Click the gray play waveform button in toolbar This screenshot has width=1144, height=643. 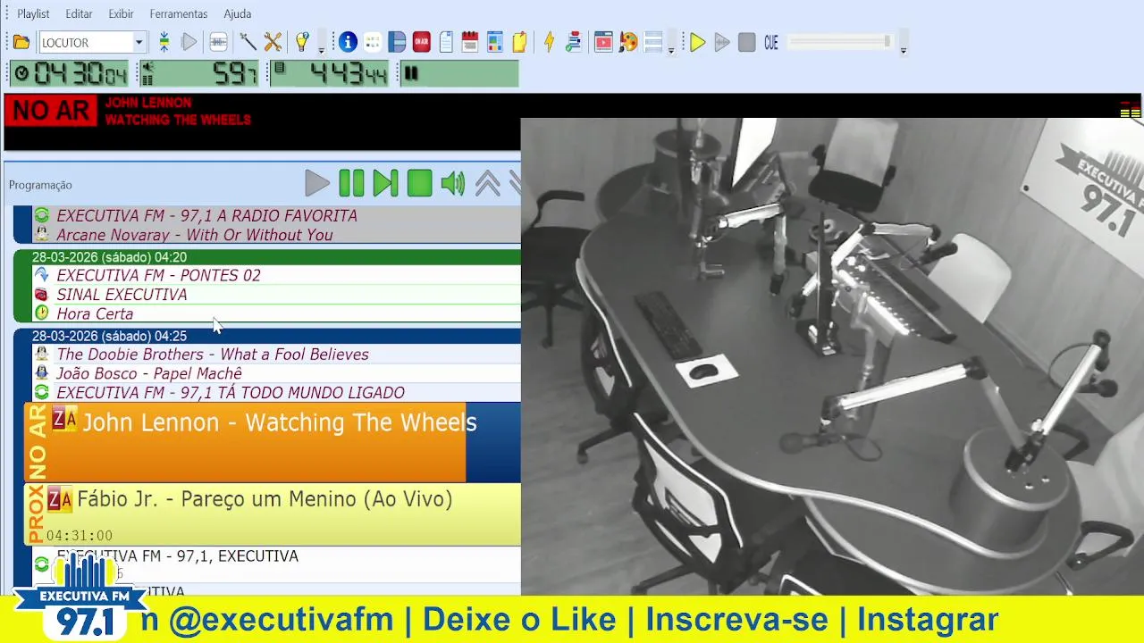(722, 42)
